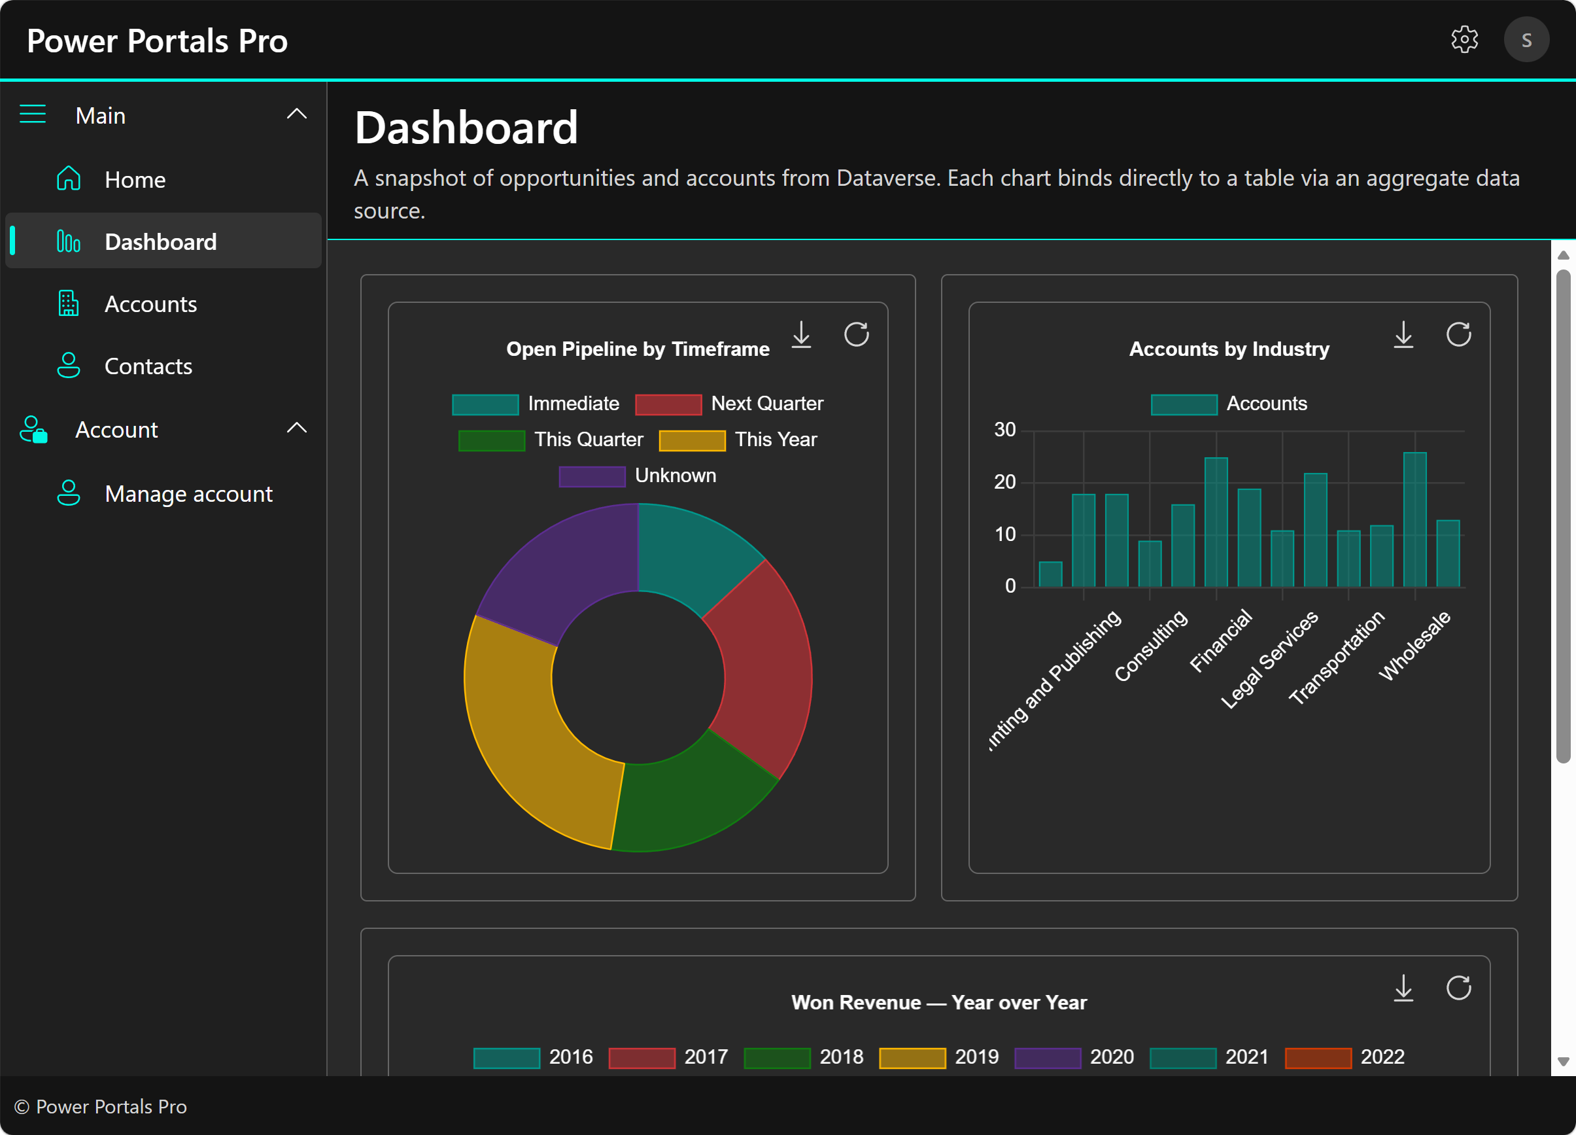Open settings via the gear icon
Viewport: 1576px width, 1135px height.
[1464, 40]
